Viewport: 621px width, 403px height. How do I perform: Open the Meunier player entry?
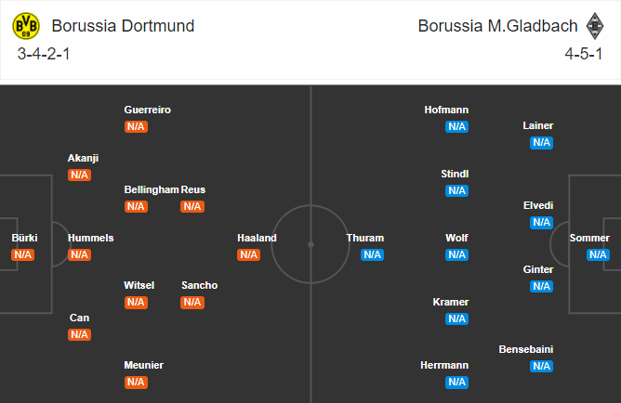pyautogui.click(x=143, y=365)
